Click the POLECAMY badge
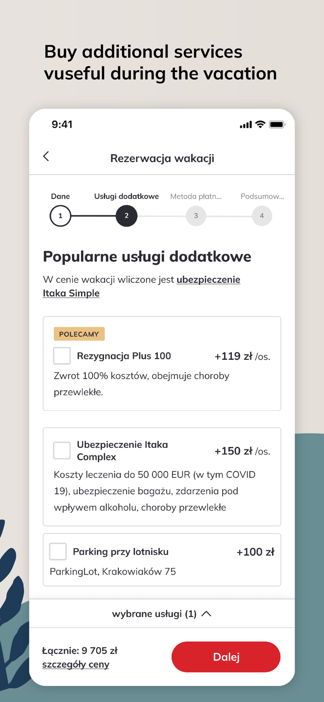This screenshot has width=324, height=702. (79, 334)
